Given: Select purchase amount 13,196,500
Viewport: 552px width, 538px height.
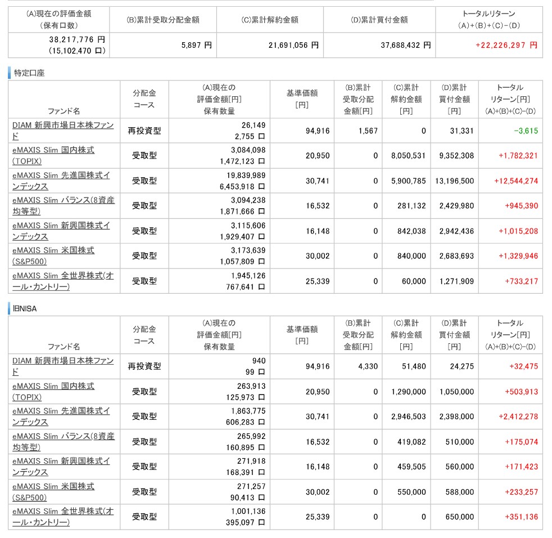Looking at the screenshot, I should point(454,181).
